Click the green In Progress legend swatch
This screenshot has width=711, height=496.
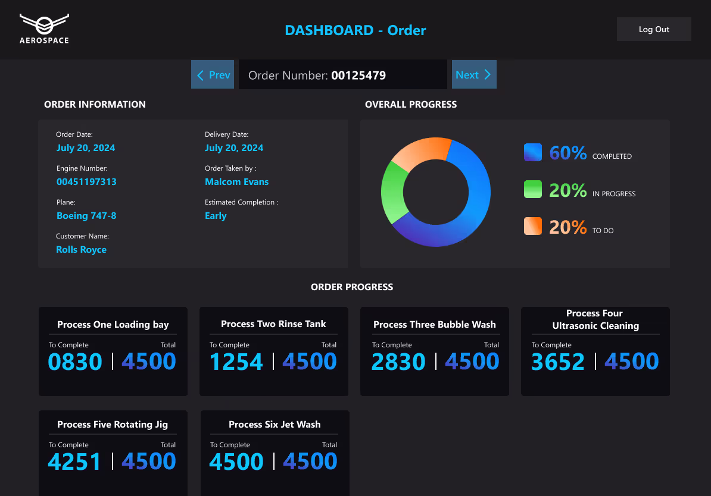click(533, 189)
